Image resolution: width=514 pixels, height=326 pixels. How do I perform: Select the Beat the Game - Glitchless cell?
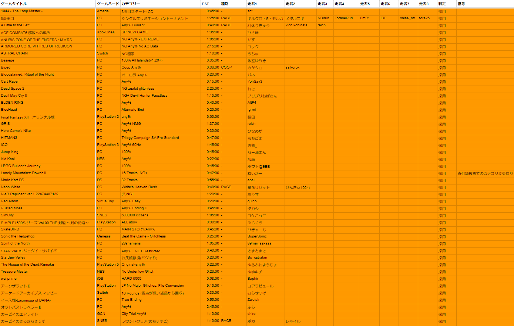[x=161, y=237]
